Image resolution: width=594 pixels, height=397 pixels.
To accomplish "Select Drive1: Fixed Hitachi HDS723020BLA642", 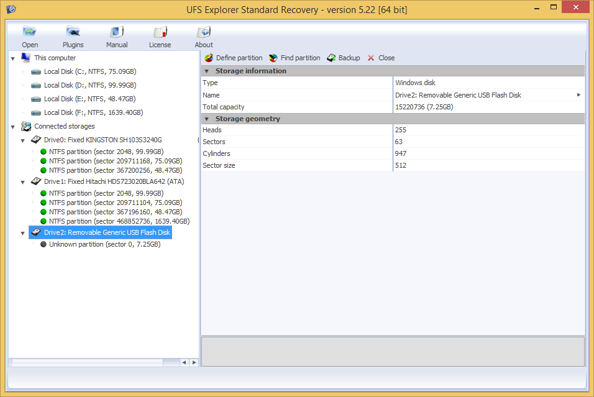I will (114, 181).
